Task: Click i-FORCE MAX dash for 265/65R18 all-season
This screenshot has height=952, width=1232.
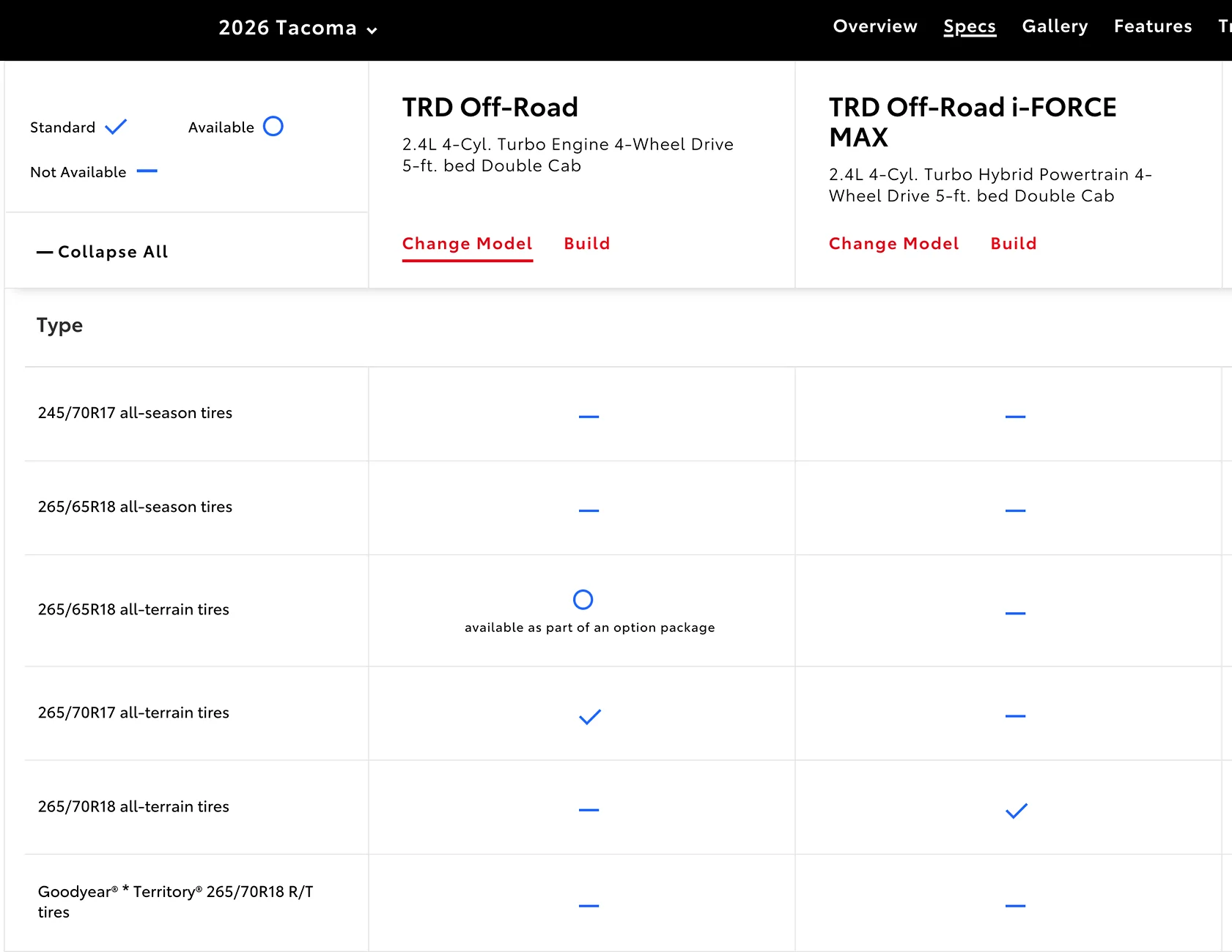Action: 1015,510
